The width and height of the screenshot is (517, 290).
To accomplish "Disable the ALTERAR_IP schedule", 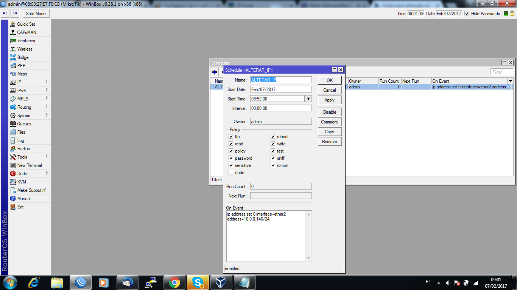I will tap(330, 112).
